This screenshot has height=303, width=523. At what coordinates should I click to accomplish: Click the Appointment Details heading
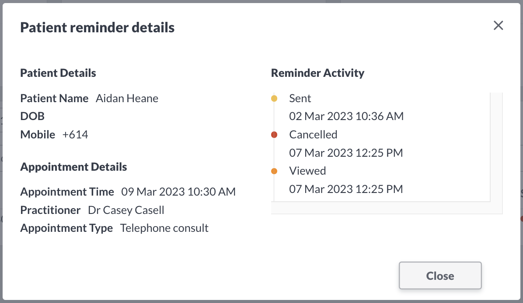click(73, 167)
